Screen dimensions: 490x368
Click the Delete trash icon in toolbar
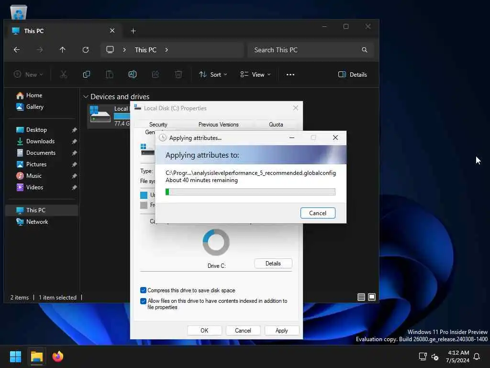tap(178, 74)
